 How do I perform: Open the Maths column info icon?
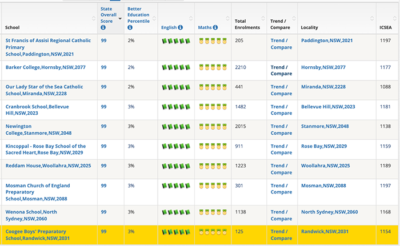(215, 27)
